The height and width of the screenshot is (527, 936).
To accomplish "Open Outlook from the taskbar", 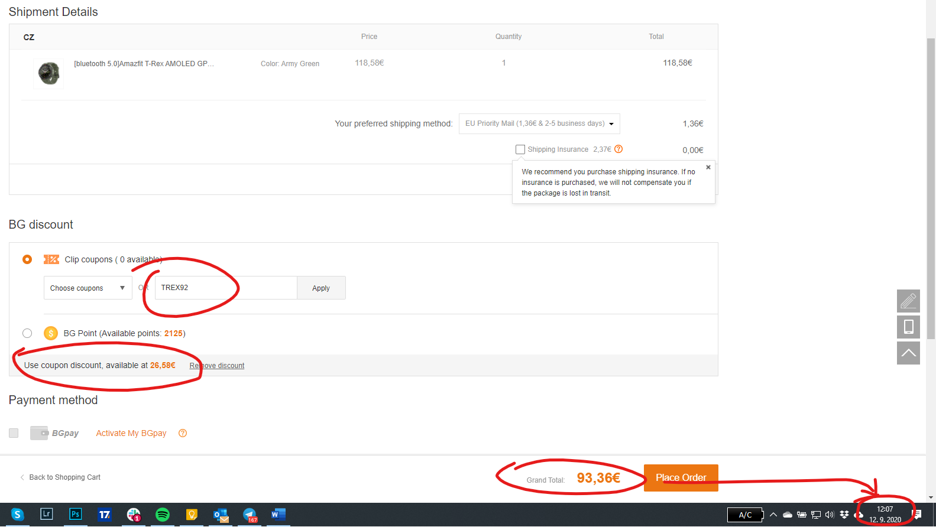I will 221,515.
